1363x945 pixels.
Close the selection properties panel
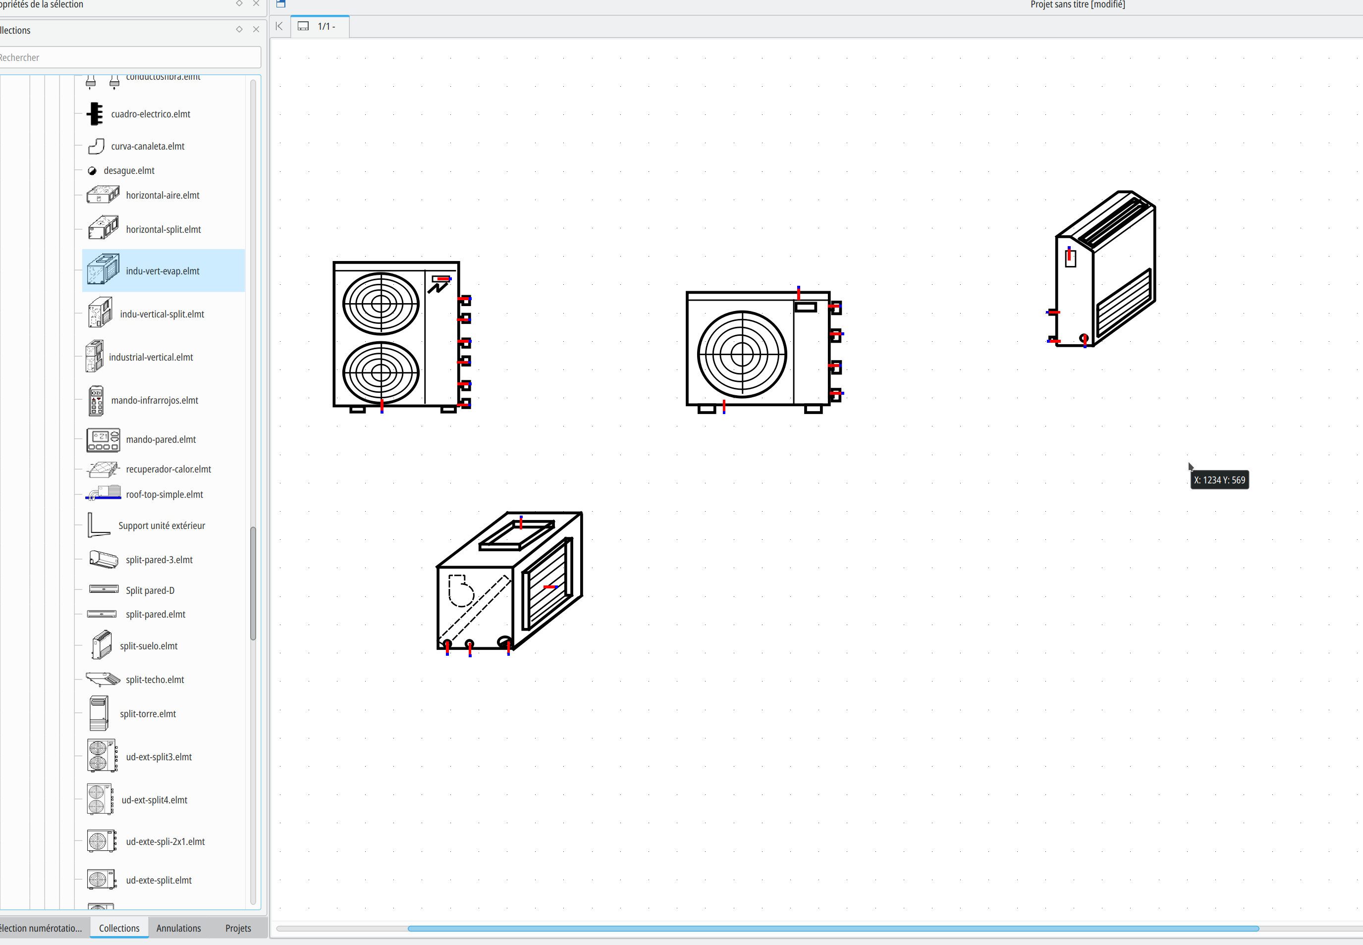click(x=256, y=3)
